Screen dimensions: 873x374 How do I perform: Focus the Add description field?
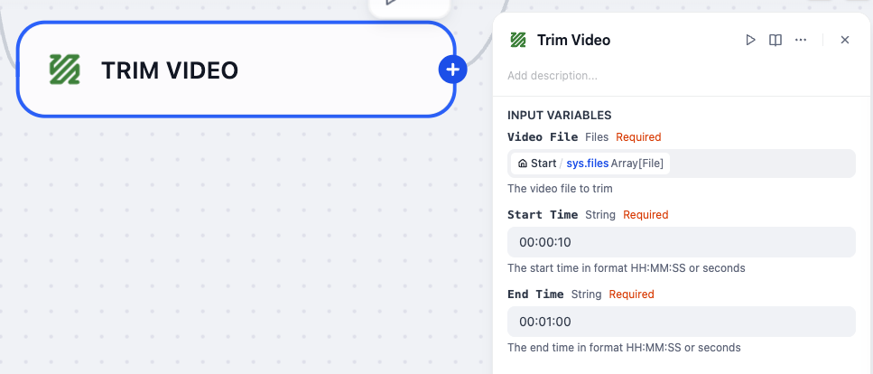tap(678, 76)
